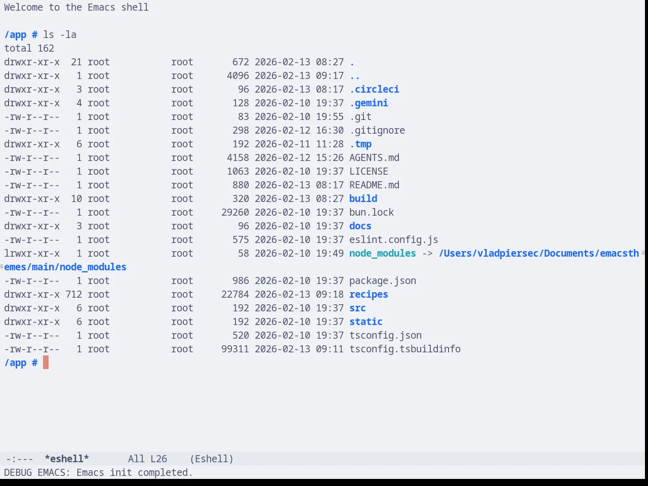
Task: Click the 'emes/main/node_modules' wrapped path
Action: point(65,267)
